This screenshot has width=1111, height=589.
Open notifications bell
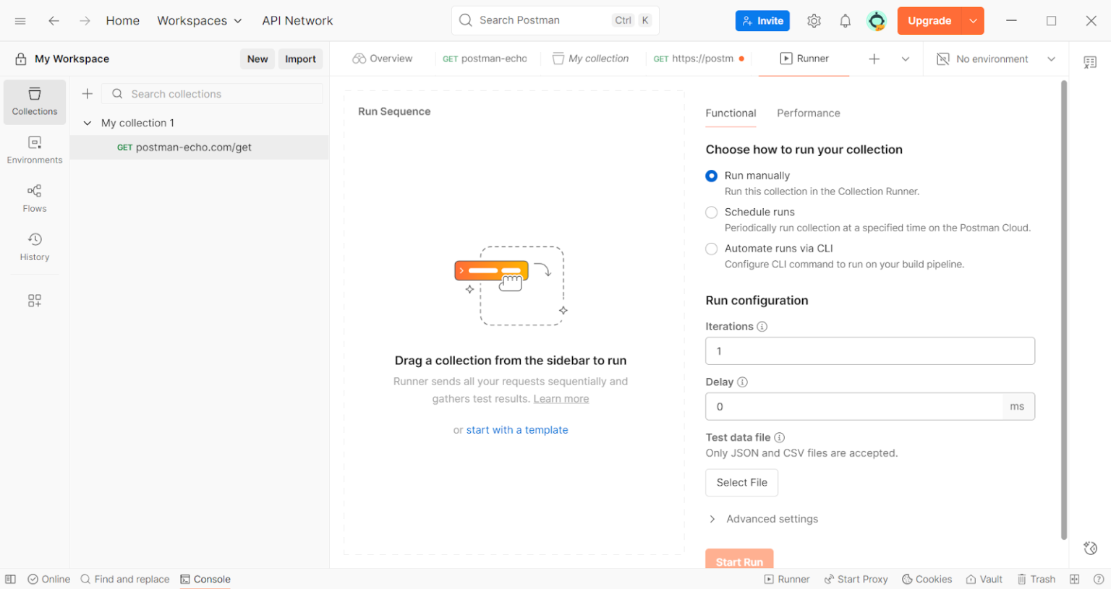(845, 20)
